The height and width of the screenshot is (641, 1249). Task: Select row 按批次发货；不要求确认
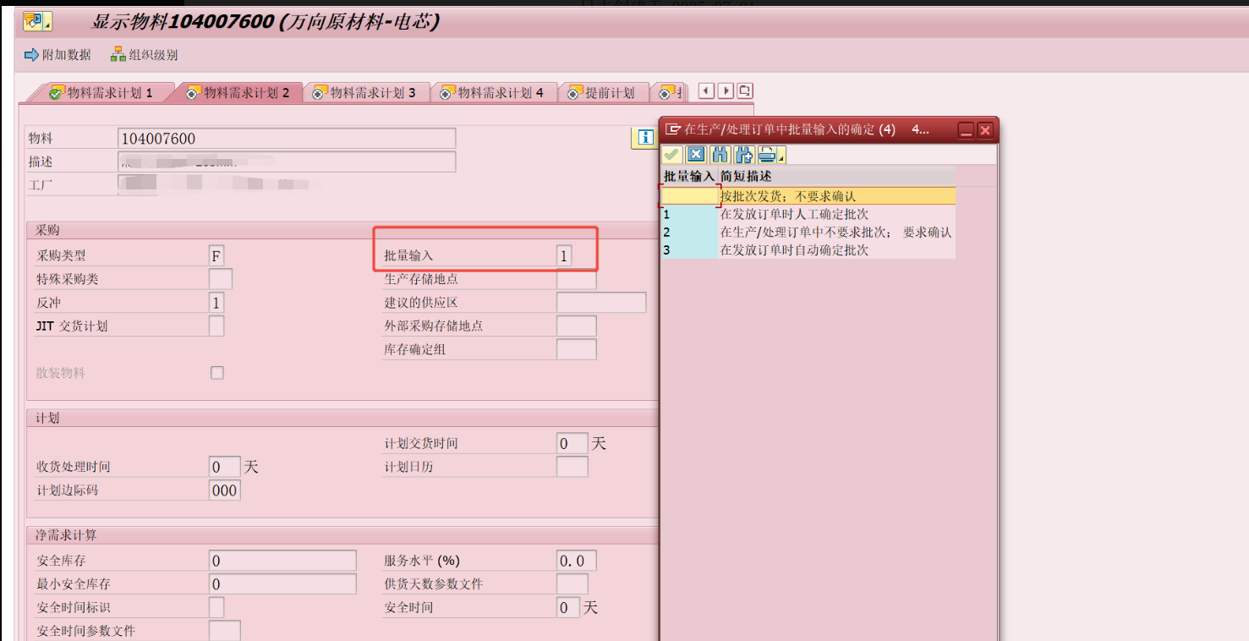tap(808, 196)
